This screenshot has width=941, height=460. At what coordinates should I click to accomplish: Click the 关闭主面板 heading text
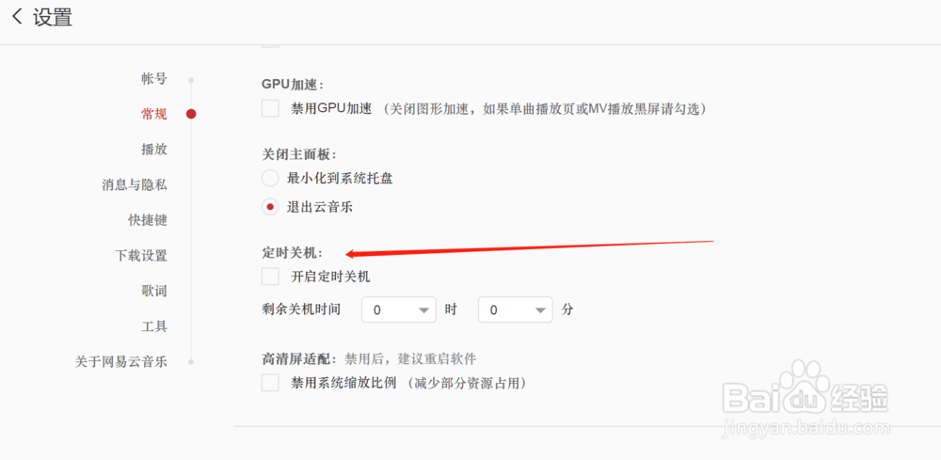click(298, 154)
